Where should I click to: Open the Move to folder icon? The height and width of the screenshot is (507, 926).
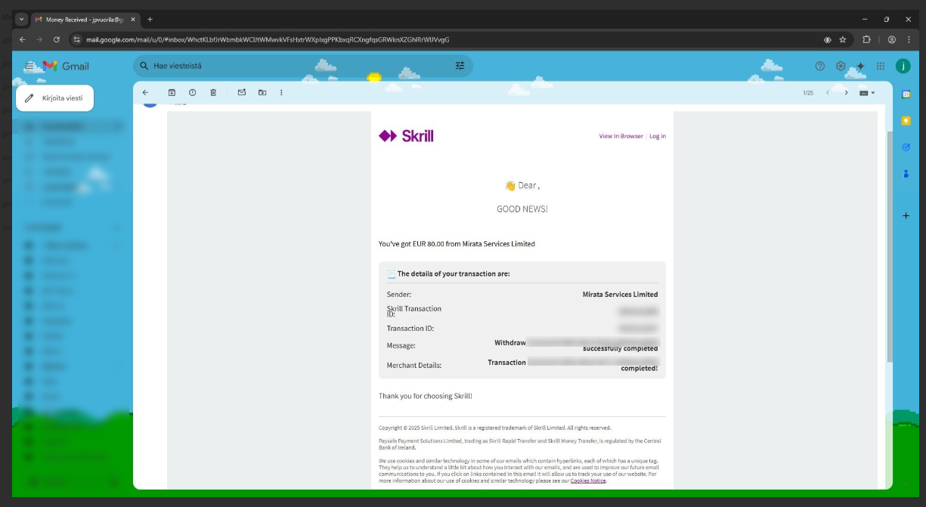(262, 93)
